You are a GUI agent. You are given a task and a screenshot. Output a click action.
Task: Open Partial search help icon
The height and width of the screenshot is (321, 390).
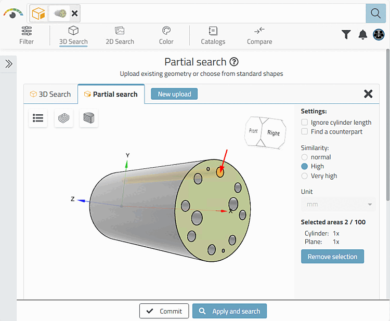(x=234, y=62)
